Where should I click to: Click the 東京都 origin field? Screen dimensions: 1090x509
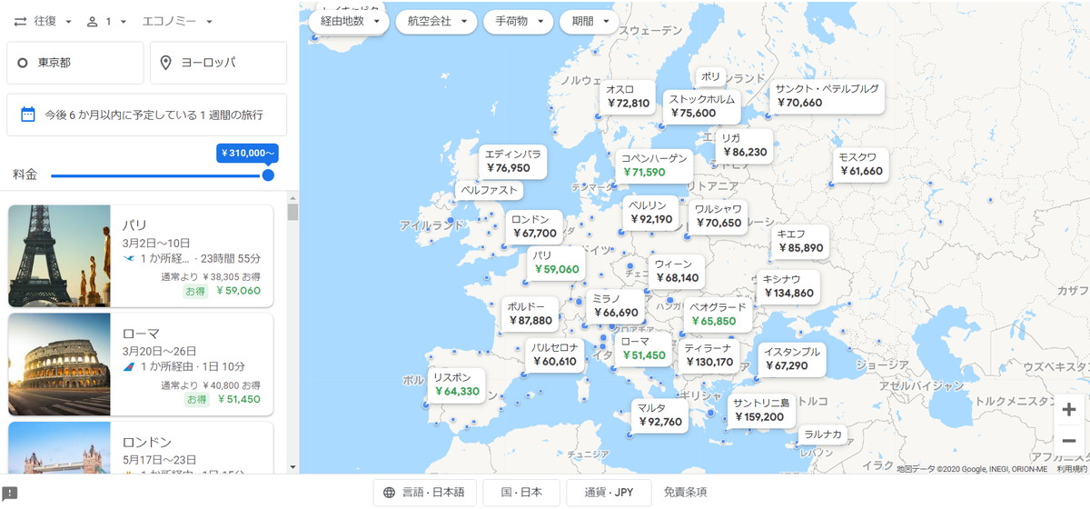(x=74, y=63)
